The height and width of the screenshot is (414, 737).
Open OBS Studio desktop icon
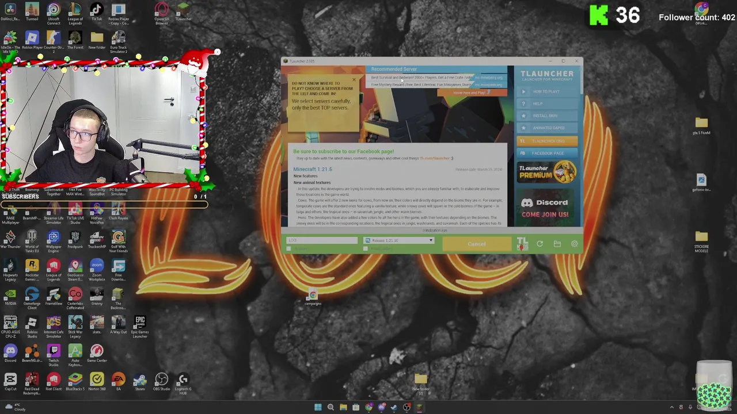162,382
